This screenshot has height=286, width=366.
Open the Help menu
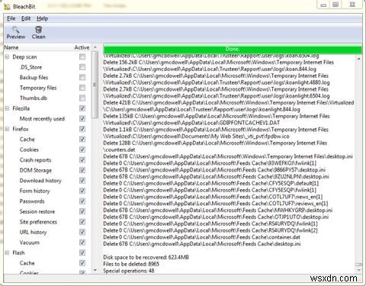pyautogui.click(x=42, y=18)
